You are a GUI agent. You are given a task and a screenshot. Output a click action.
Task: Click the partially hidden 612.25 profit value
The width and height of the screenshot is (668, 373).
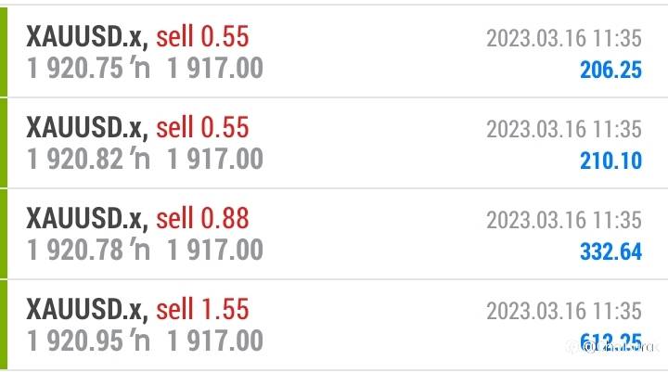[610, 341]
